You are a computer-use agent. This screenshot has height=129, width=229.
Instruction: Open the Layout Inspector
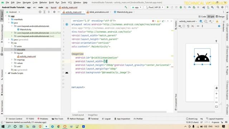coord(215,119)
